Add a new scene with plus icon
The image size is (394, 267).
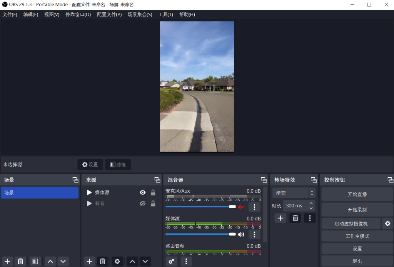[x=7, y=262]
